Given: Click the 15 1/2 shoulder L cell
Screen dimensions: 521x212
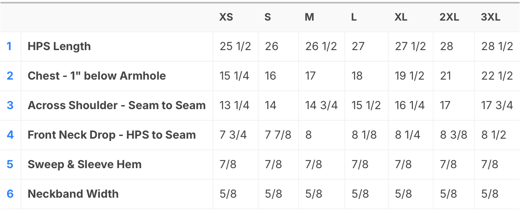Looking at the screenshot, I should [366, 106].
